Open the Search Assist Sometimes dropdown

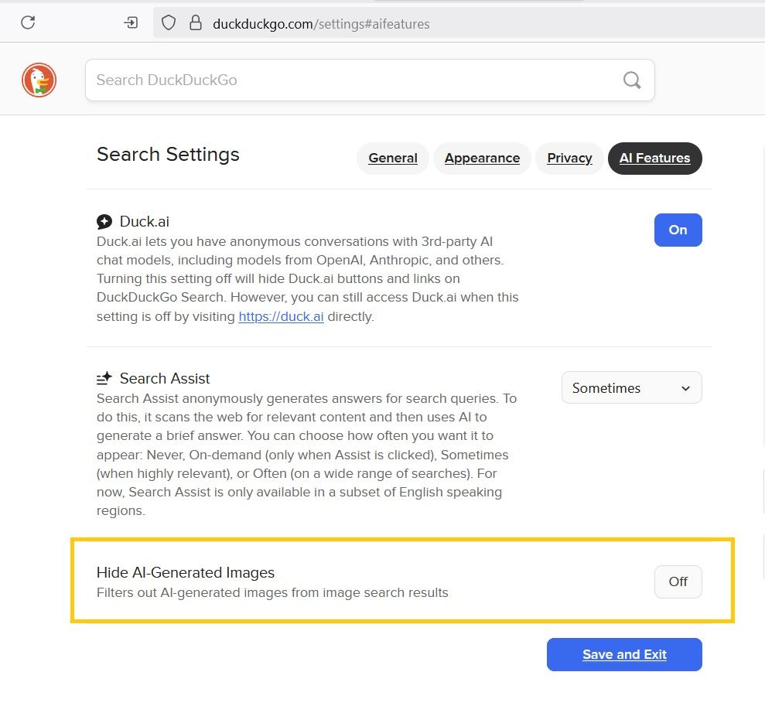pos(631,387)
